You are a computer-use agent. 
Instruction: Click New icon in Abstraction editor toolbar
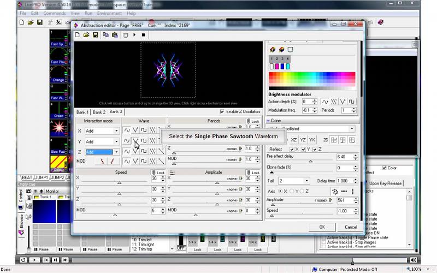pyautogui.click(x=78, y=35)
